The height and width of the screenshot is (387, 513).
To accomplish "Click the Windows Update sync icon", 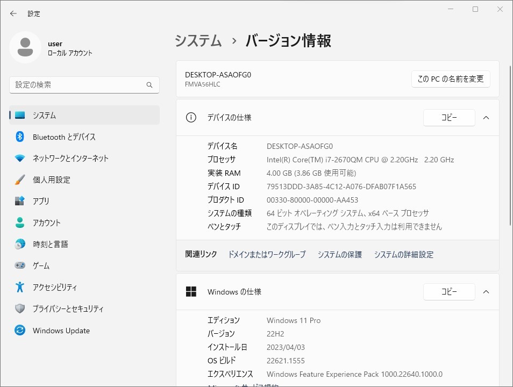I will click(20, 330).
